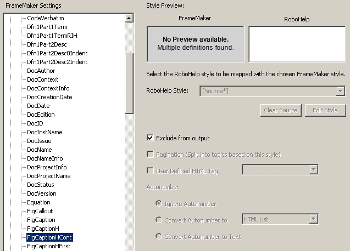Click the Clear Source button
350x251 pixels.
pyautogui.click(x=281, y=110)
